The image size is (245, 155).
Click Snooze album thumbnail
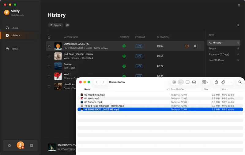tap(58, 66)
